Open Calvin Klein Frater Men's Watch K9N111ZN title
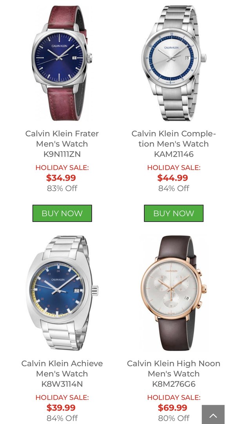The image size is (236, 424). 62,144
